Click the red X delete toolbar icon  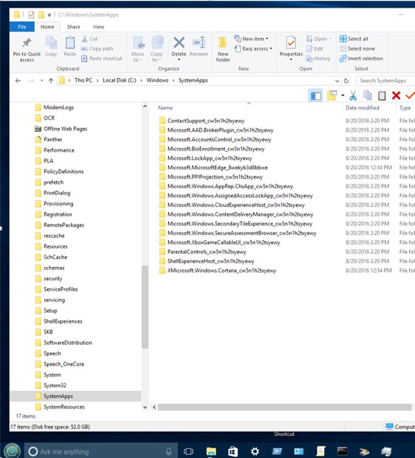point(396,95)
